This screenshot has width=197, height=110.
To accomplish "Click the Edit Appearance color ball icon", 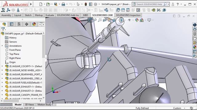I will point(137,20).
